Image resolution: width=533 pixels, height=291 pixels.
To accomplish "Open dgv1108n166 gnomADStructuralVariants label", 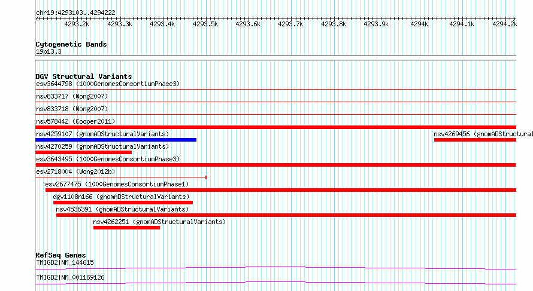I will (121, 197).
